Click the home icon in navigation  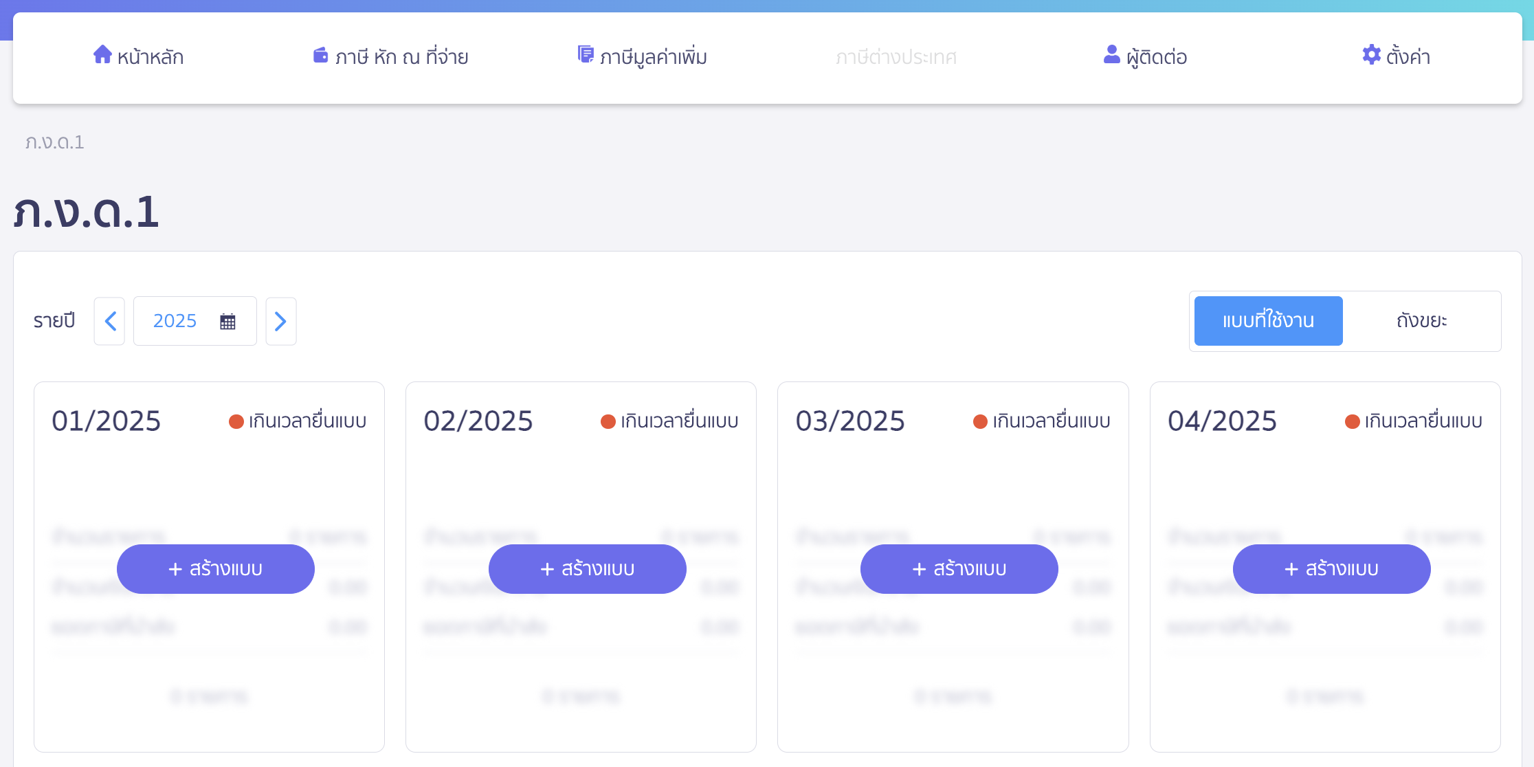tap(102, 54)
